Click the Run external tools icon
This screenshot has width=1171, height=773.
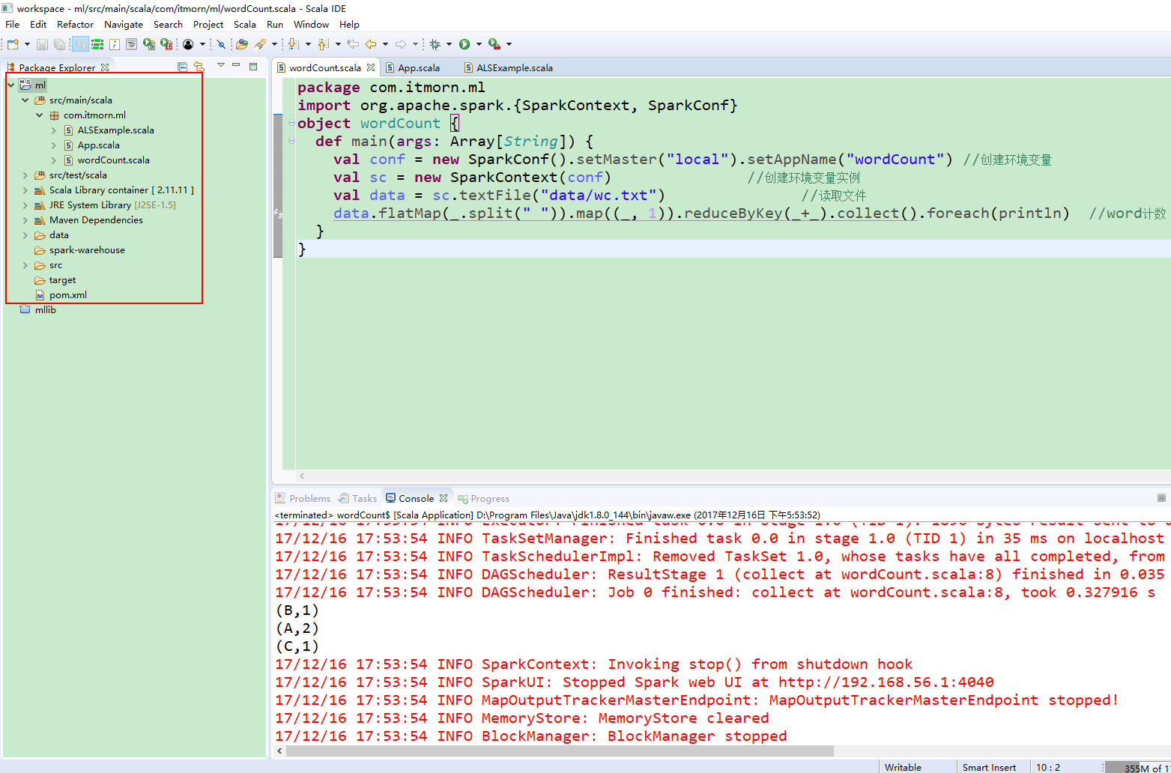pyautogui.click(x=494, y=44)
